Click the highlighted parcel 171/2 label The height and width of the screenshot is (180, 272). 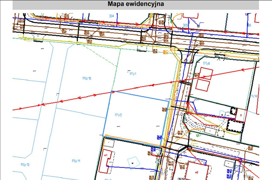118,115
